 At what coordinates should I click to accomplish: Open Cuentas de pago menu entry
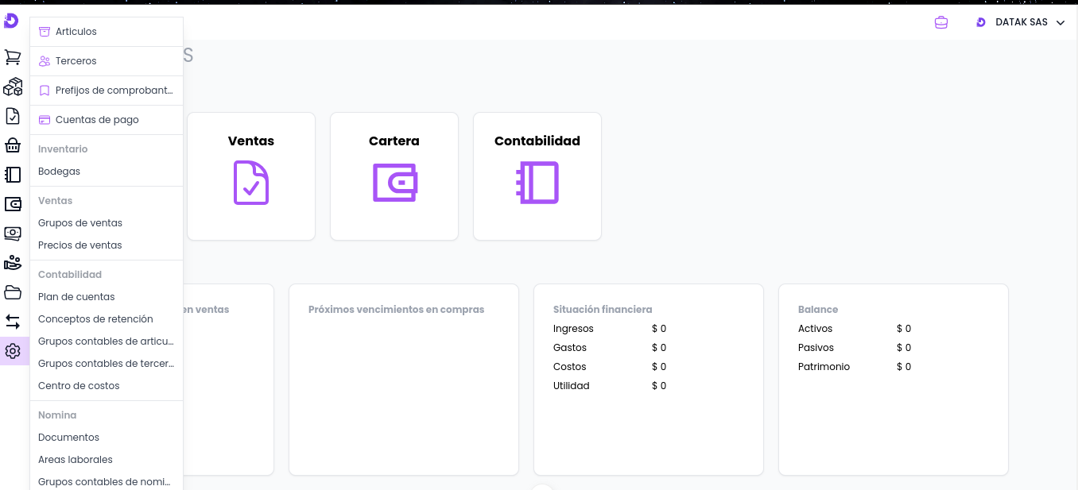(97, 120)
